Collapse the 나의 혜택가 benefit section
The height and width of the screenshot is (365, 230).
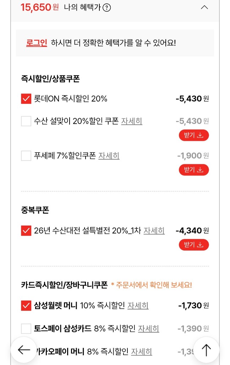204,7
